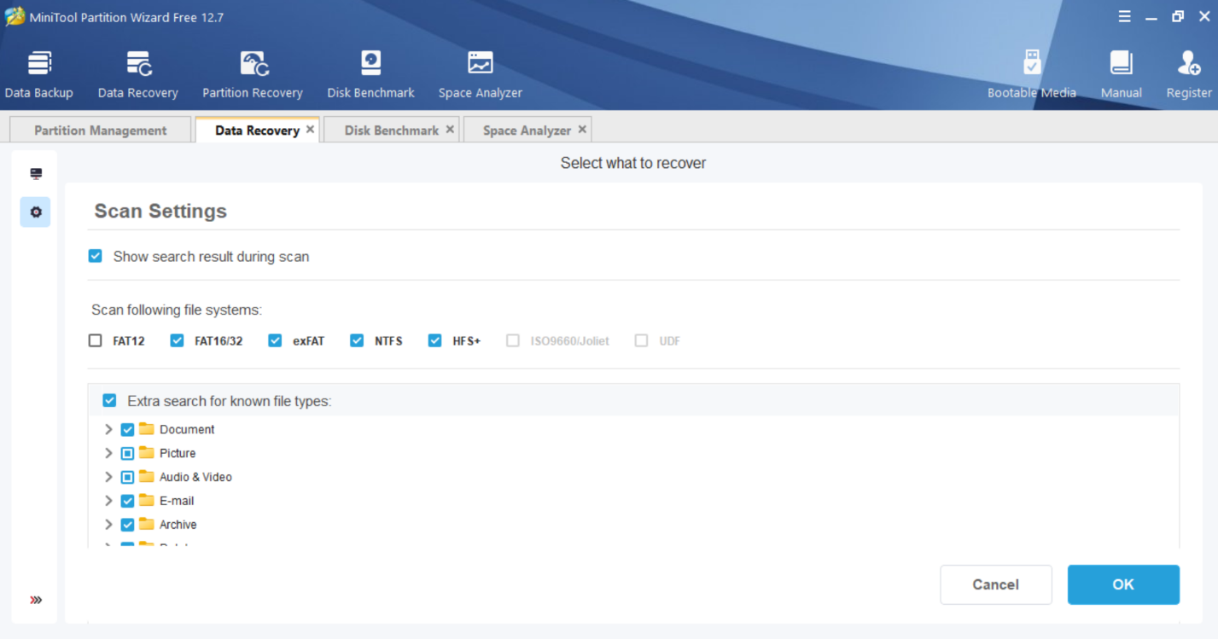Viewport: 1218px width, 639px height.
Task: Launch Data Recovery from the toolbar
Action: click(138, 74)
